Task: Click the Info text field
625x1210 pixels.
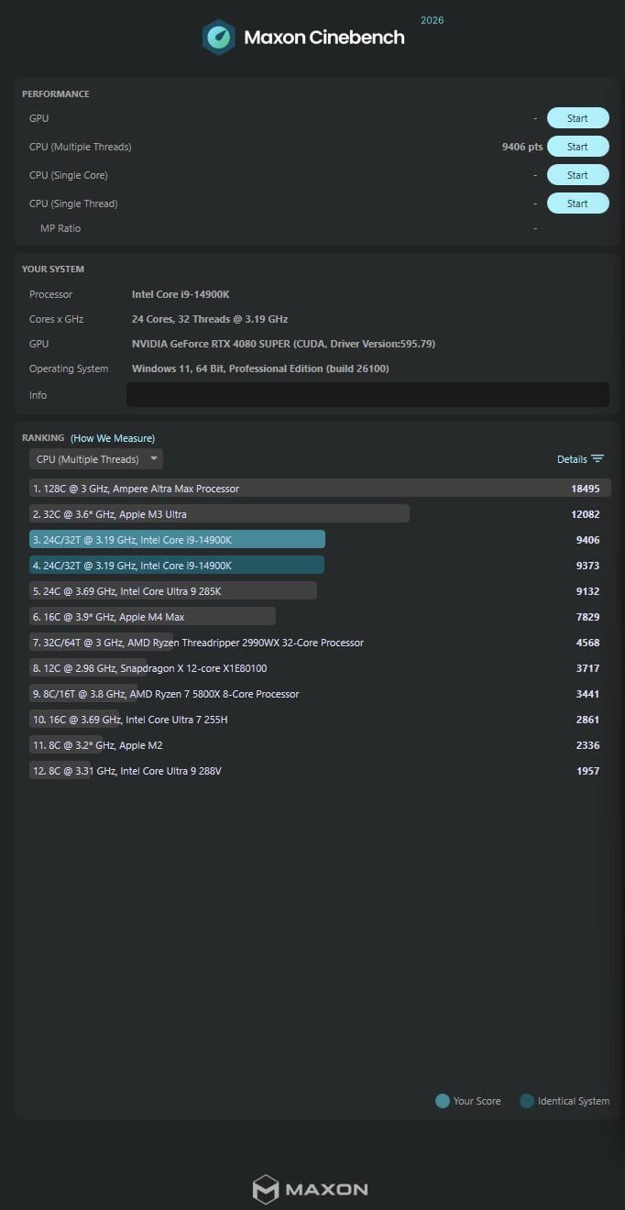Action: click(x=367, y=395)
